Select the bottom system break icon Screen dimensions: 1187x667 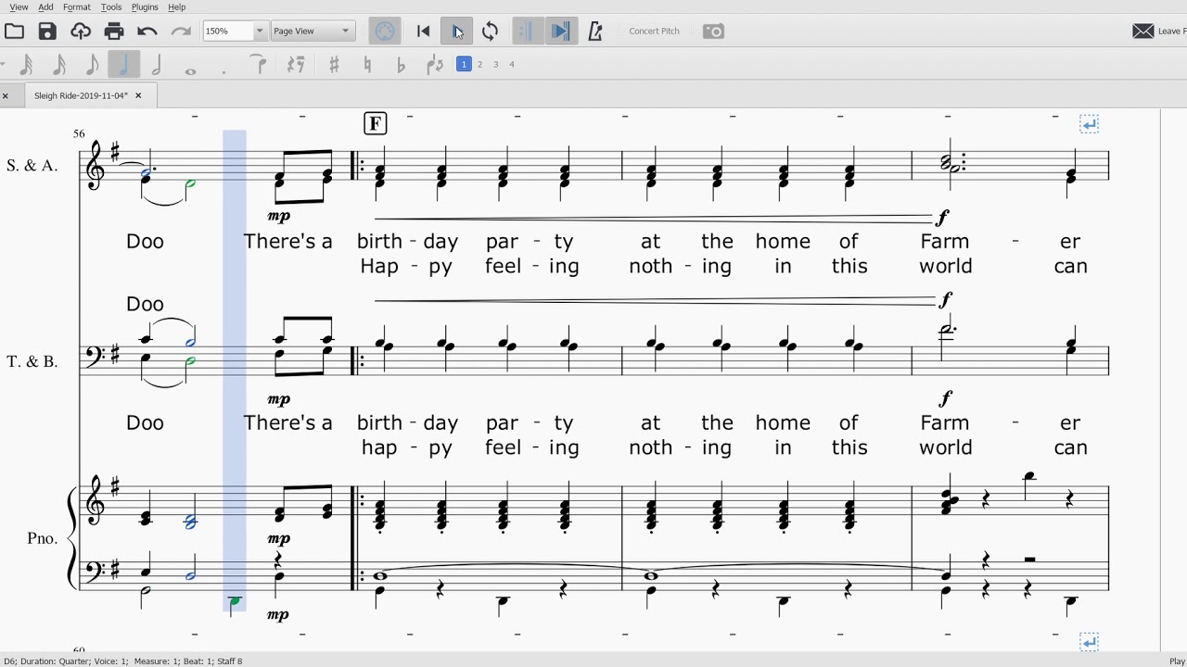[1090, 641]
